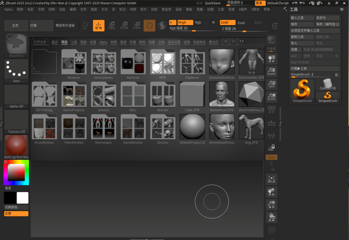Click the MaskPen brush thumbnail

(x=16, y=45)
